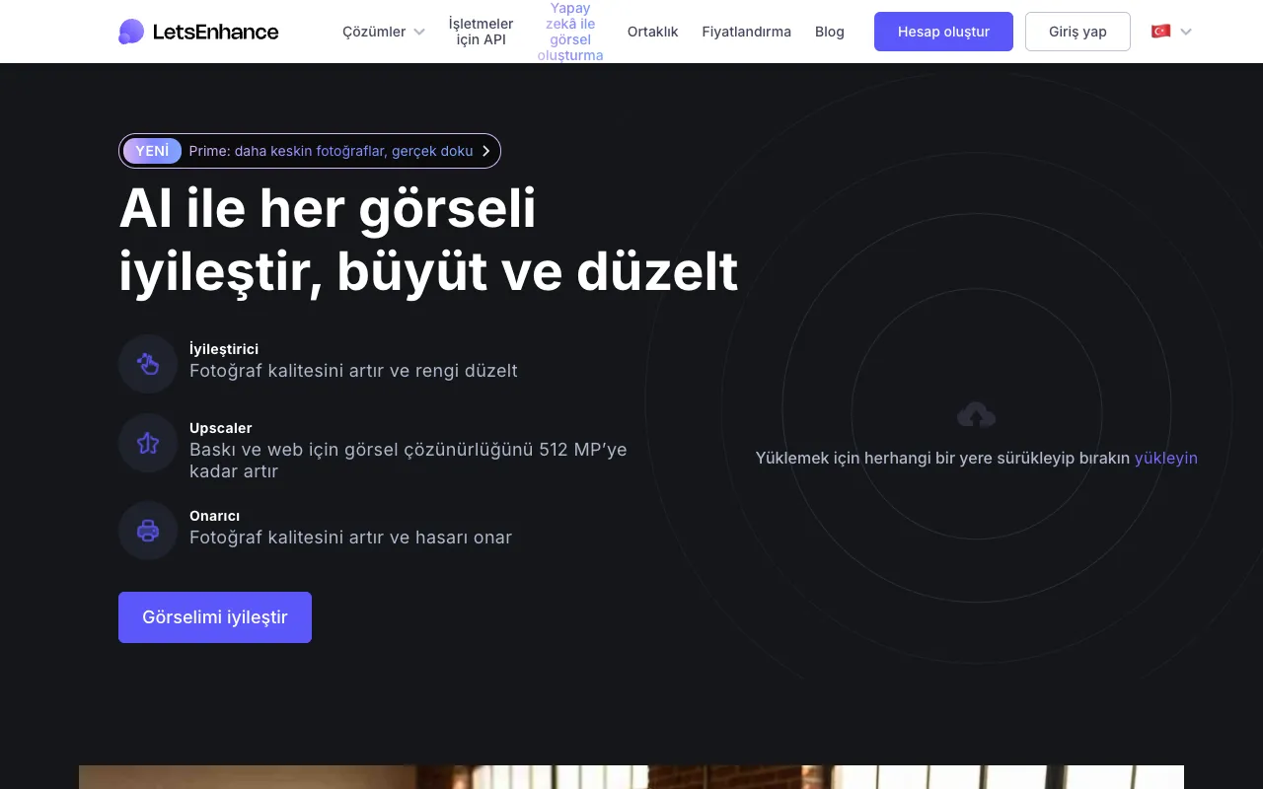Select the Onarıcı printer icon
This screenshot has width=1263, height=789.
click(147, 530)
